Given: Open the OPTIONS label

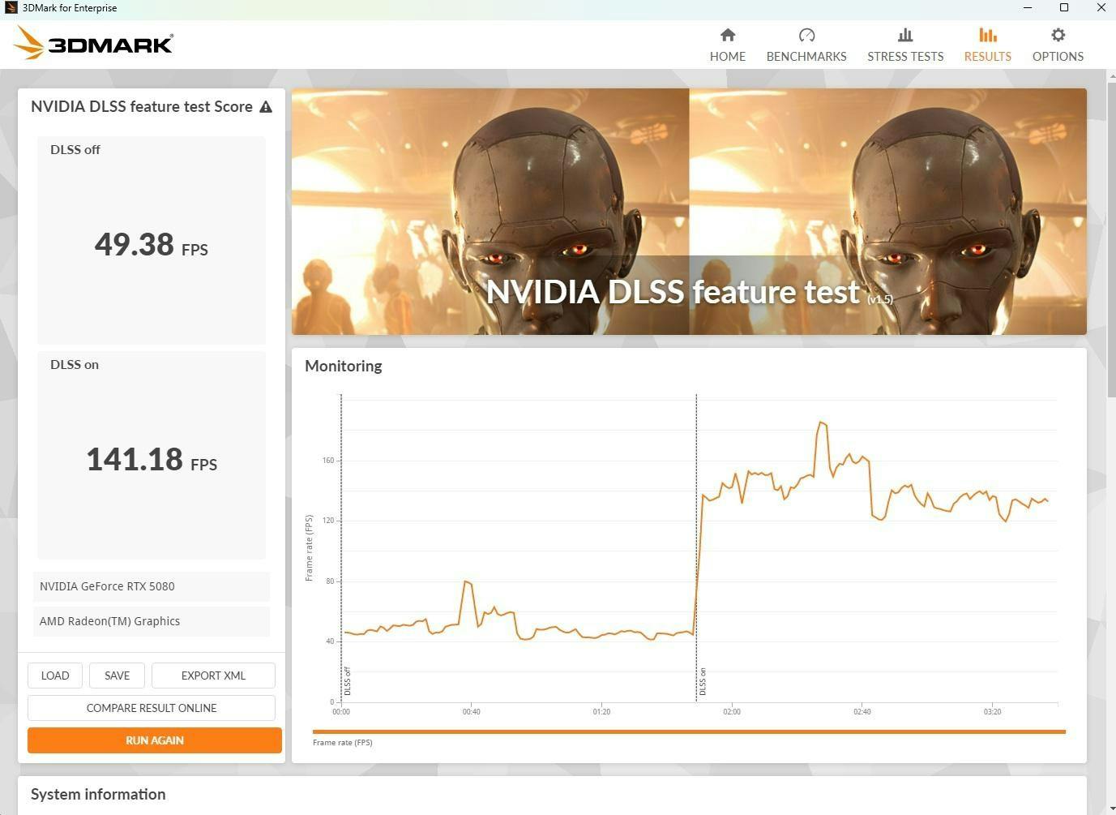Looking at the screenshot, I should coord(1058,57).
